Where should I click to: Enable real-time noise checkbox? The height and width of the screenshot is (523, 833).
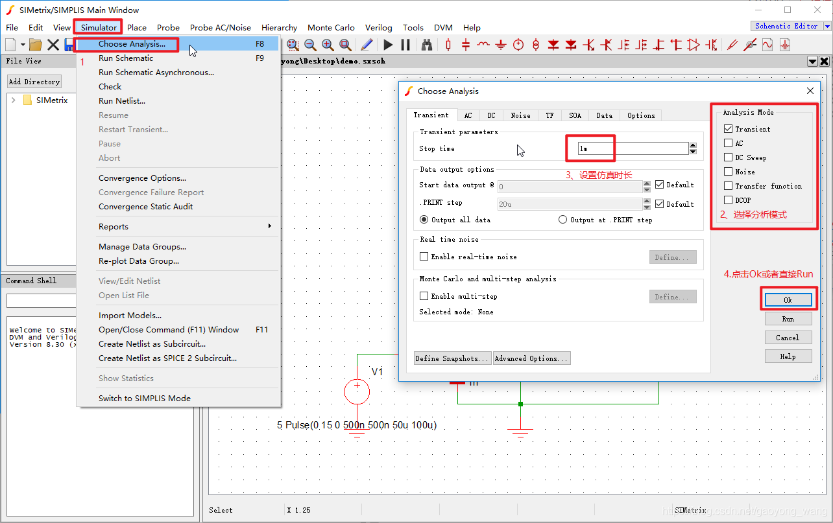[x=424, y=257]
